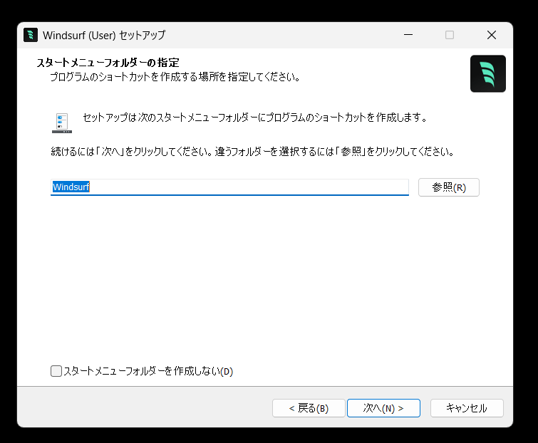The width and height of the screenshot is (538, 443).
Task: Minimize the Windsurf setup window
Action: 408,35
